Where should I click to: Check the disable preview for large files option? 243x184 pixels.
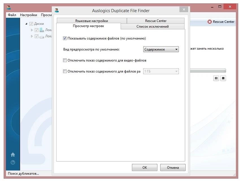(x=65, y=71)
